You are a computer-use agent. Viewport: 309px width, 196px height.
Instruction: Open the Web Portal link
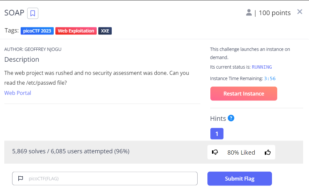coord(18,93)
